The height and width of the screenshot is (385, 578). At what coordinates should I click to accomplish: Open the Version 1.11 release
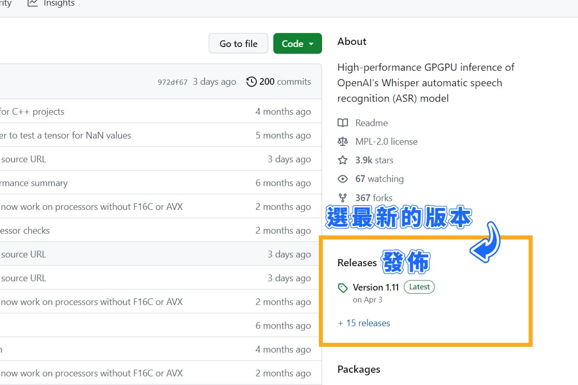(x=376, y=287)
